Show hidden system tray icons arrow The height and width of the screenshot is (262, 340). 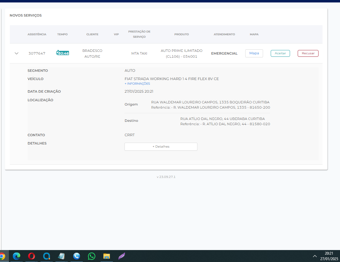coord(315,256)
